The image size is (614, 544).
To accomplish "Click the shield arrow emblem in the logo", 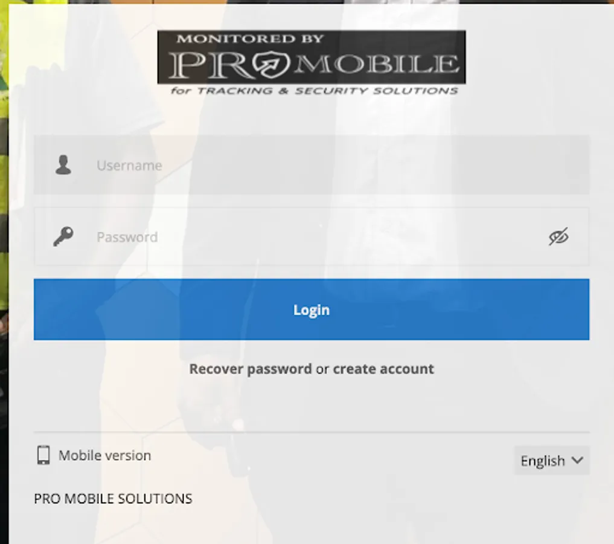I will point(270,64).
